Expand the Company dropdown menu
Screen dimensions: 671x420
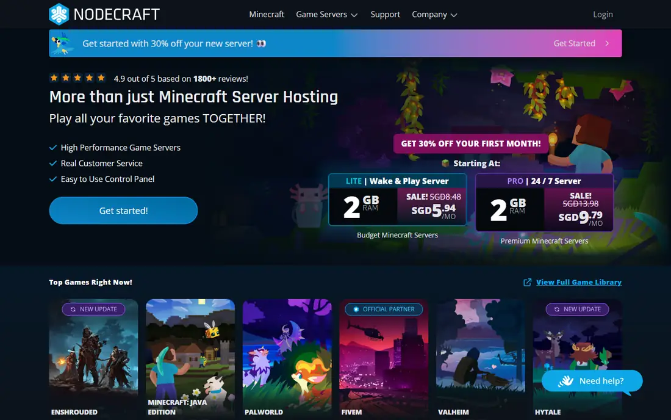434,14
